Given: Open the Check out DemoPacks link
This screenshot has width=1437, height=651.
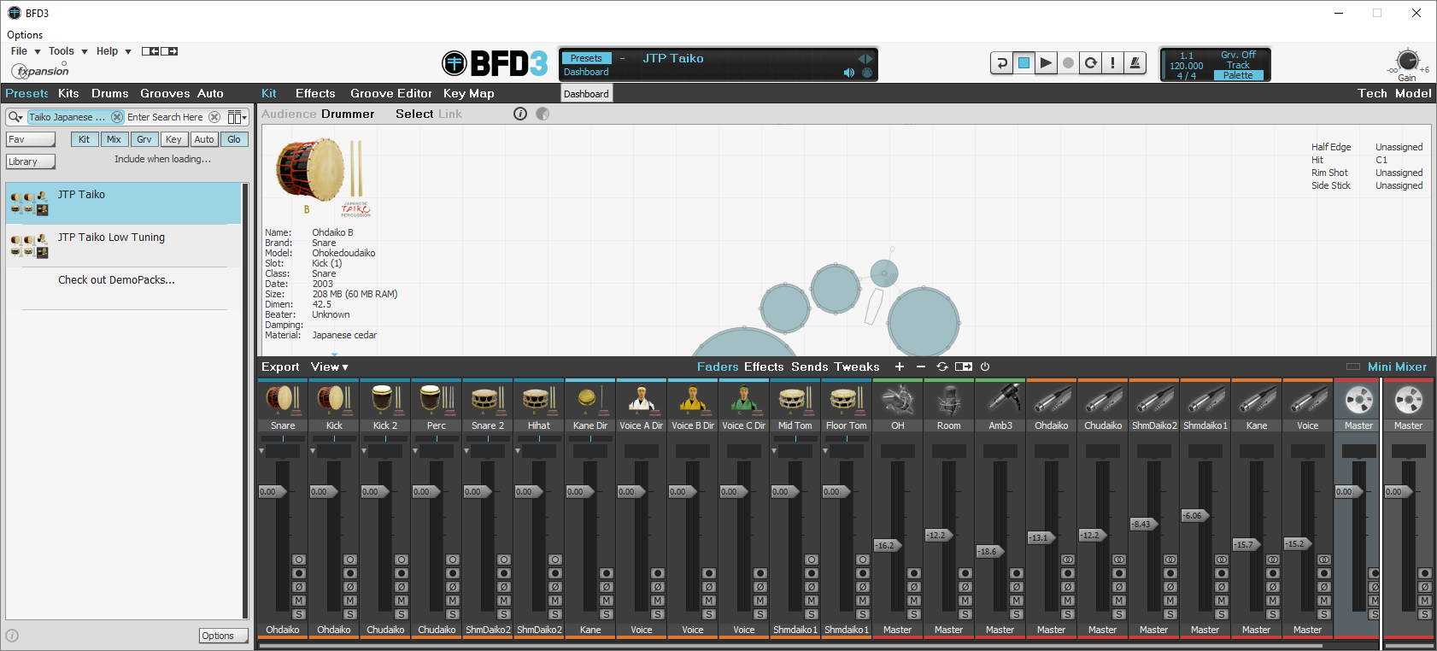Looking at the screenshot, I should (x=116, y=279).
